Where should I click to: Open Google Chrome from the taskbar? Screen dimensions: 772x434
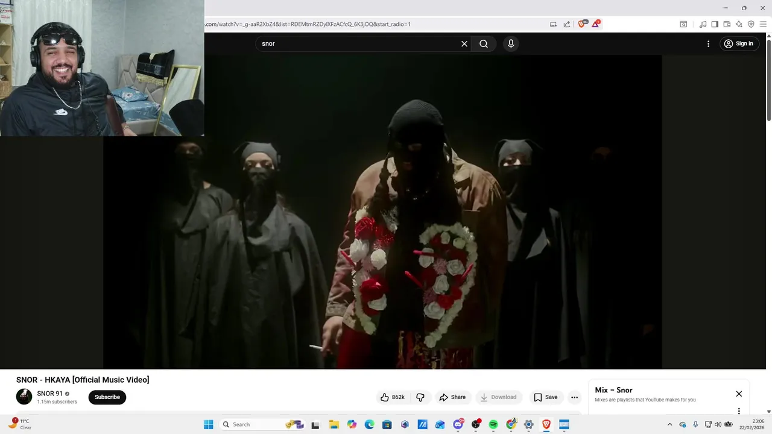(511, 424)
